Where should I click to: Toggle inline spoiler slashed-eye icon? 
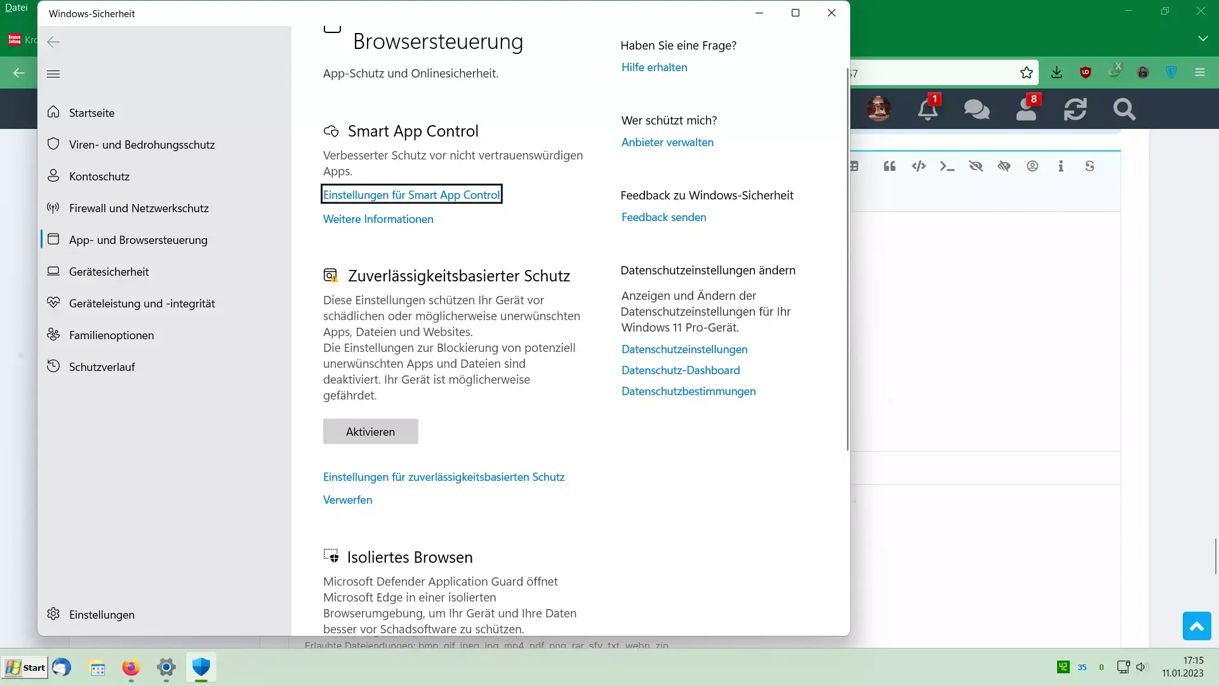click(x=1004, y=166)
